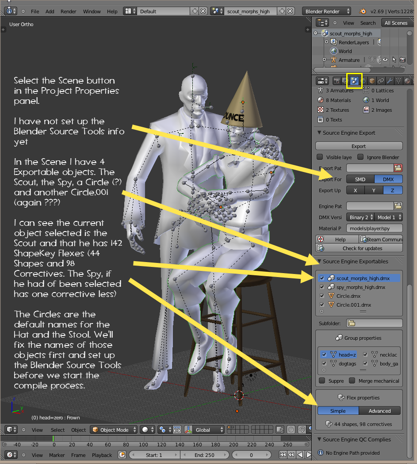
Task: Click the snap magnet icon
Action: [302, 430]
